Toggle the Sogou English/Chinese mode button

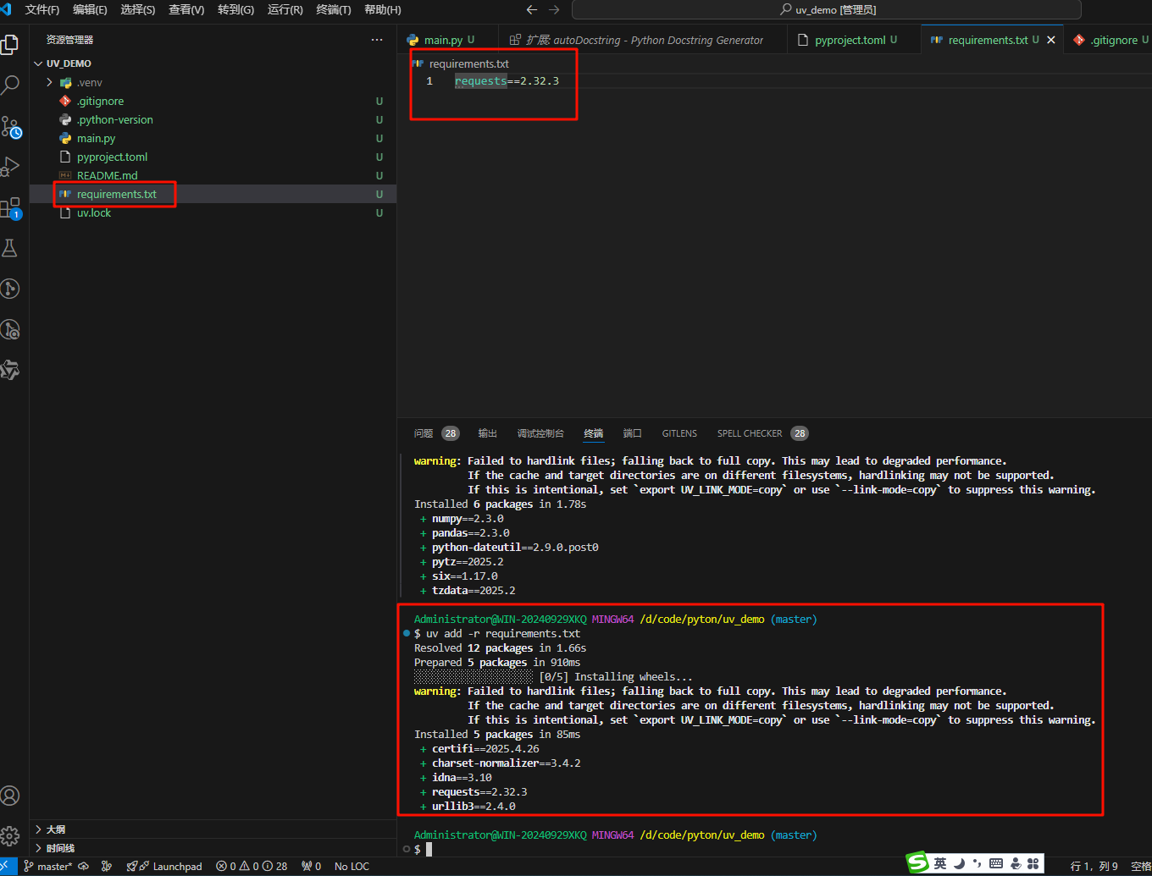click(940, 863)
